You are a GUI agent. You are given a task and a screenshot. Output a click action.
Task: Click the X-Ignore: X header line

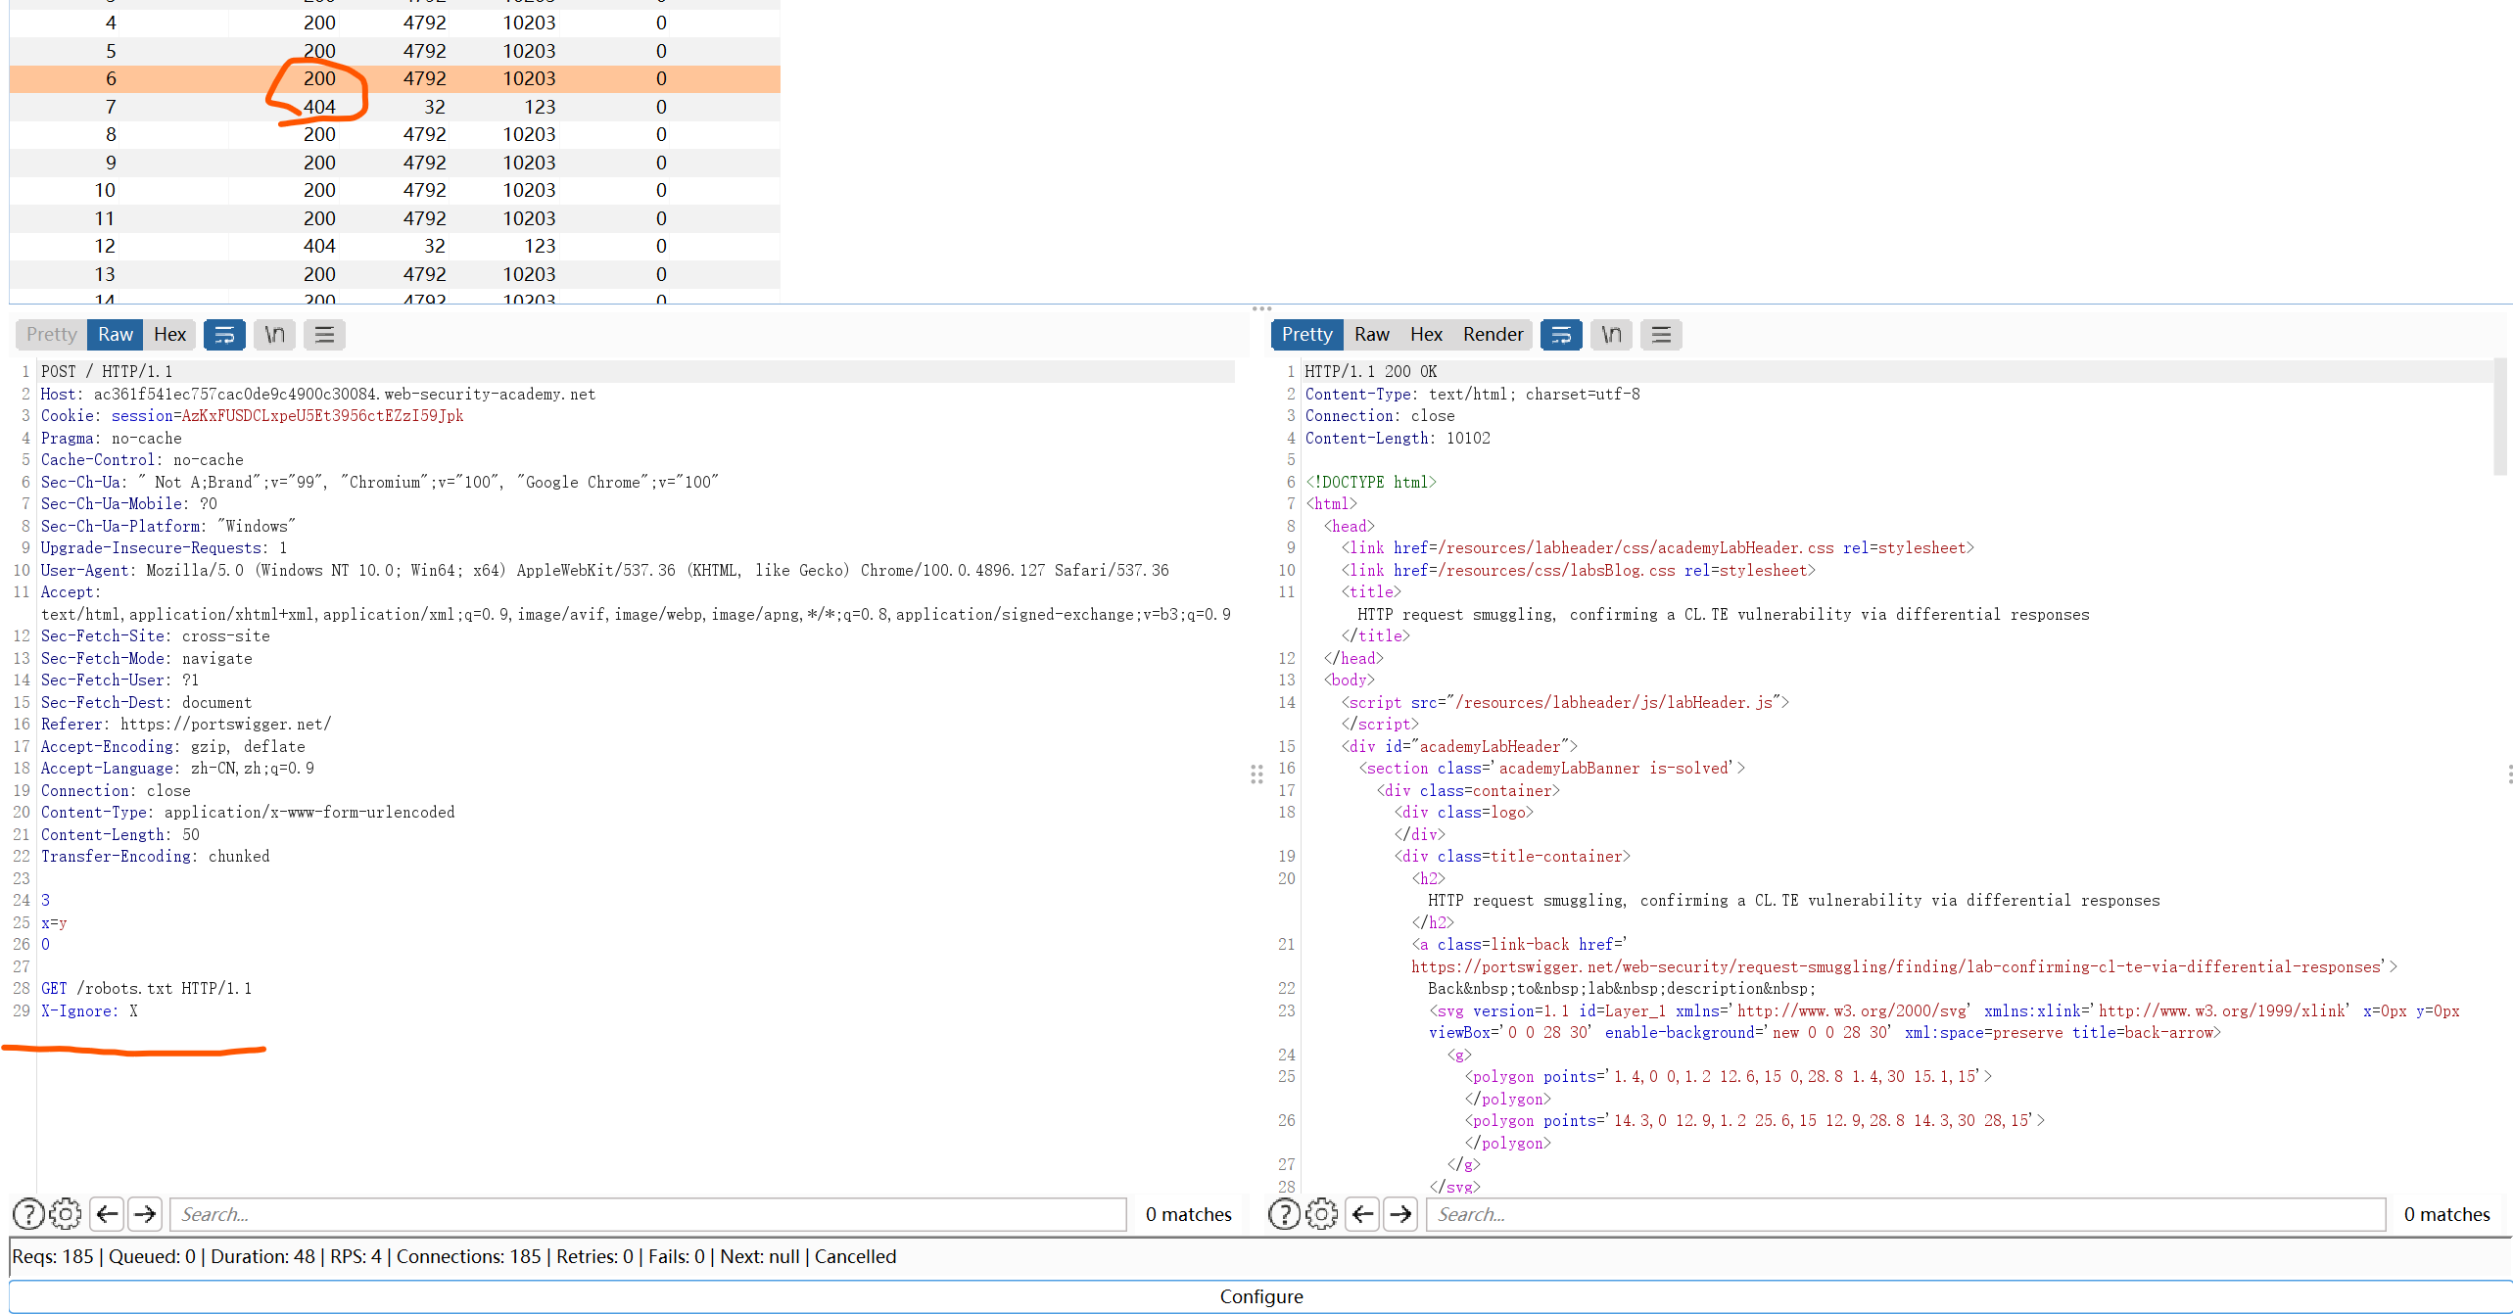coord(89,1010)
